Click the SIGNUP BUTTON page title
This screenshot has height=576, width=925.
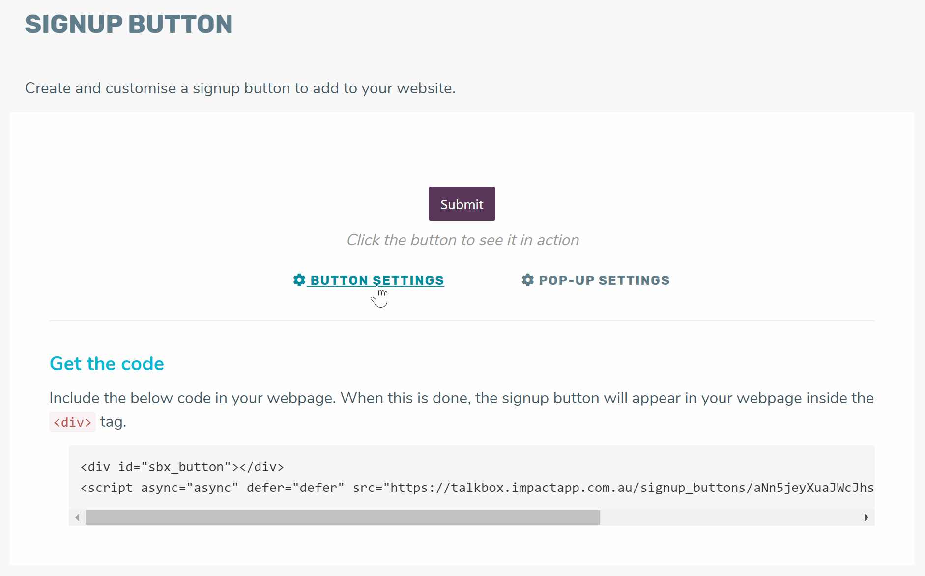(129, 24)
